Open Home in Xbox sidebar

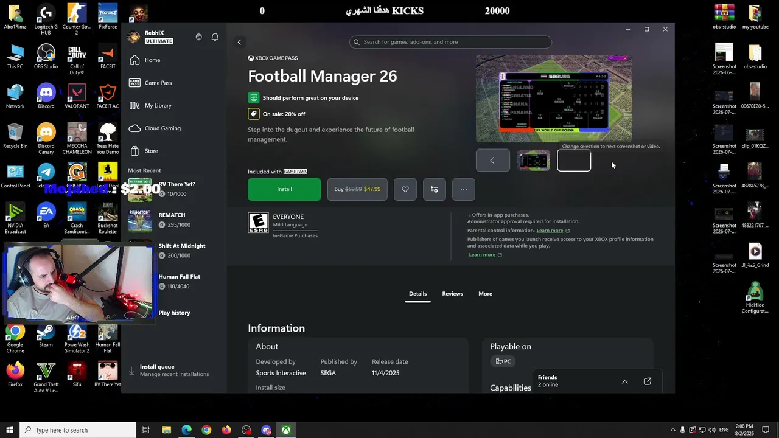click(173, 60)
